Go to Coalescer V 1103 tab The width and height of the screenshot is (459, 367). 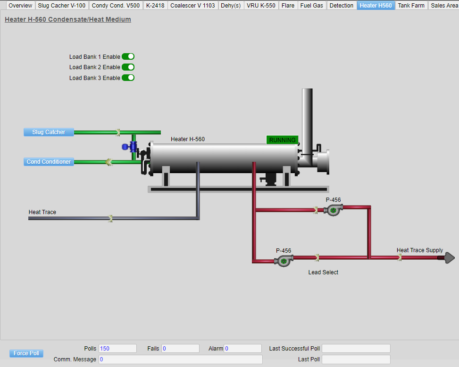point(192,5)
